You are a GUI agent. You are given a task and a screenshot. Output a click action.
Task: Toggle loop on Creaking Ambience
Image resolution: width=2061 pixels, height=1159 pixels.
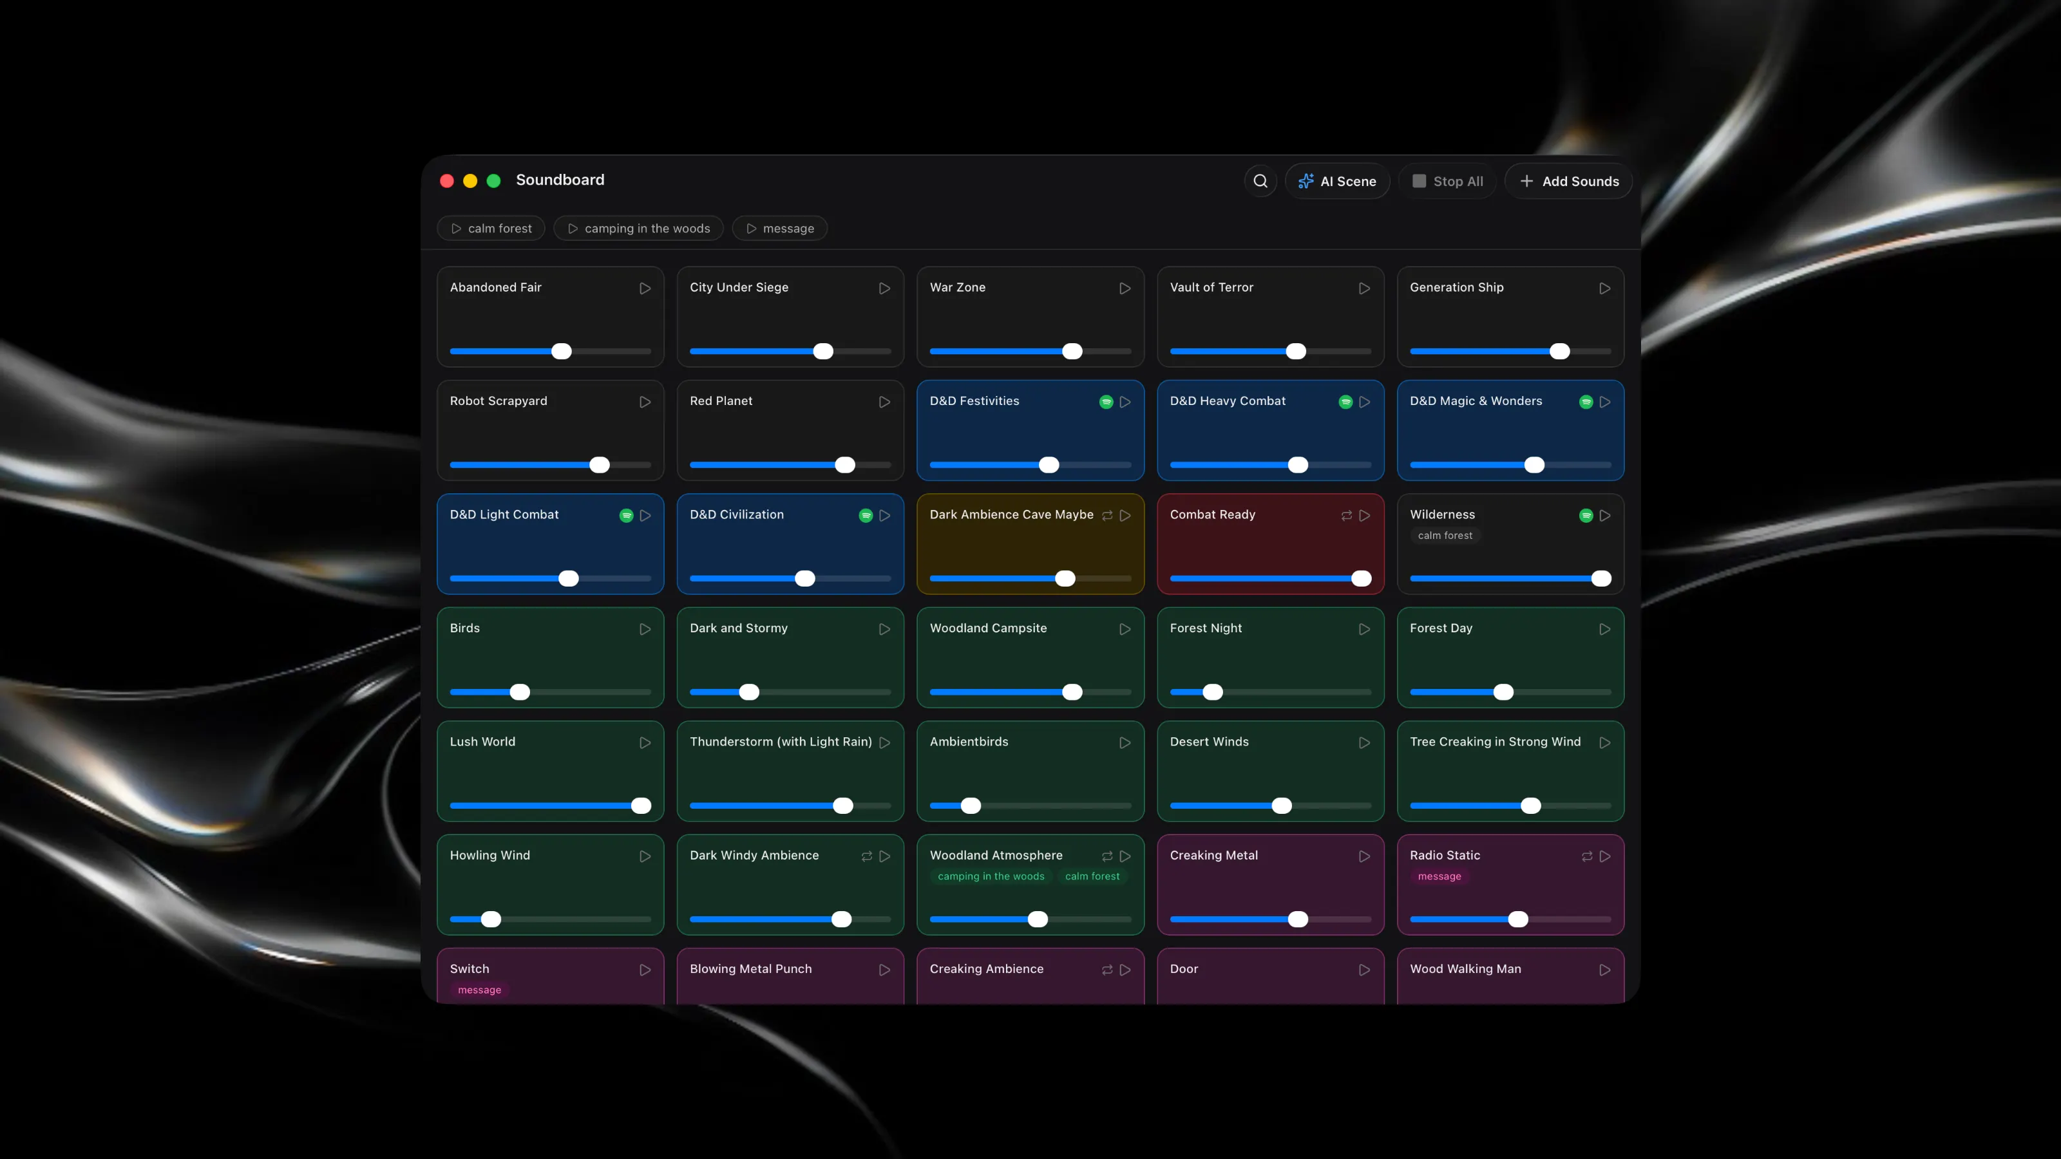pyautogui.click(x=1107, y=970)
